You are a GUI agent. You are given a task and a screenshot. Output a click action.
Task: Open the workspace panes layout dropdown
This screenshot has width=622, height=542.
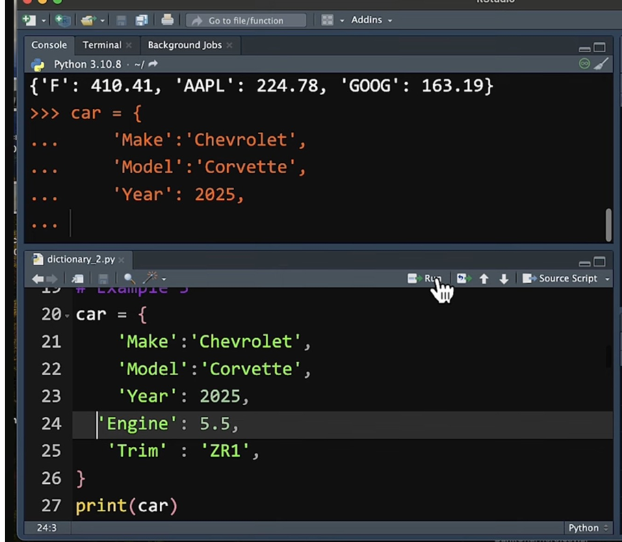333,21
